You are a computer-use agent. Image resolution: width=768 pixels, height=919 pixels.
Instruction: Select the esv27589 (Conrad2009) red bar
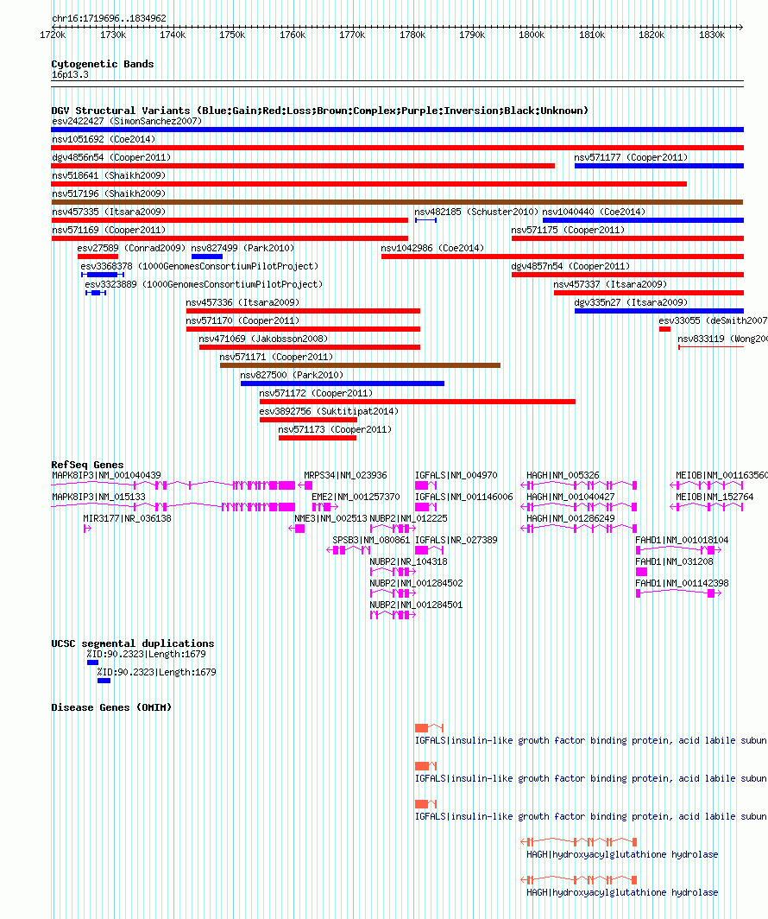point(98,257)
